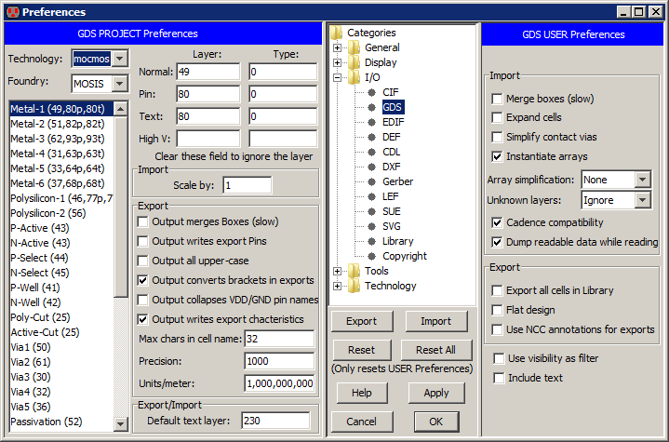Click the Gerber item bullet icon
669x442 pixels.
372,181
